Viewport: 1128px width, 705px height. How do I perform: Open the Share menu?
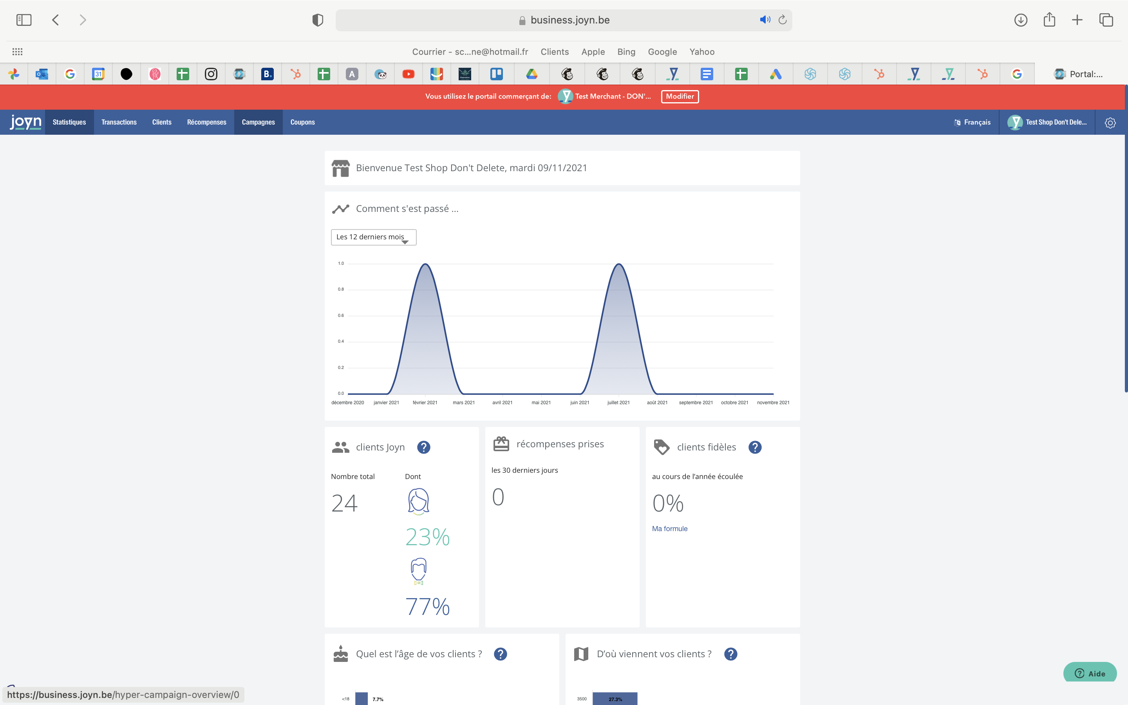[1049, 20]
